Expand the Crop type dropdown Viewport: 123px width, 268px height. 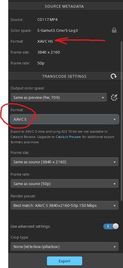[65, 247]
